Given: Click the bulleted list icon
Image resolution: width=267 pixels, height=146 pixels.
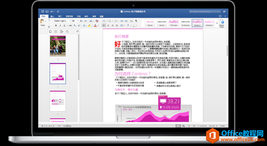Looking at the screenshot, I should coord(104,21).
